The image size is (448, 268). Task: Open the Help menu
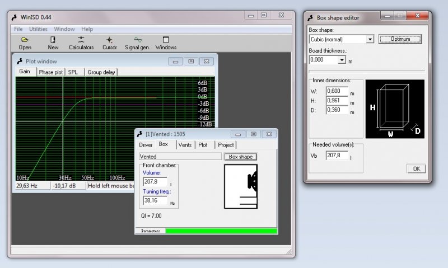click(87, 29)
